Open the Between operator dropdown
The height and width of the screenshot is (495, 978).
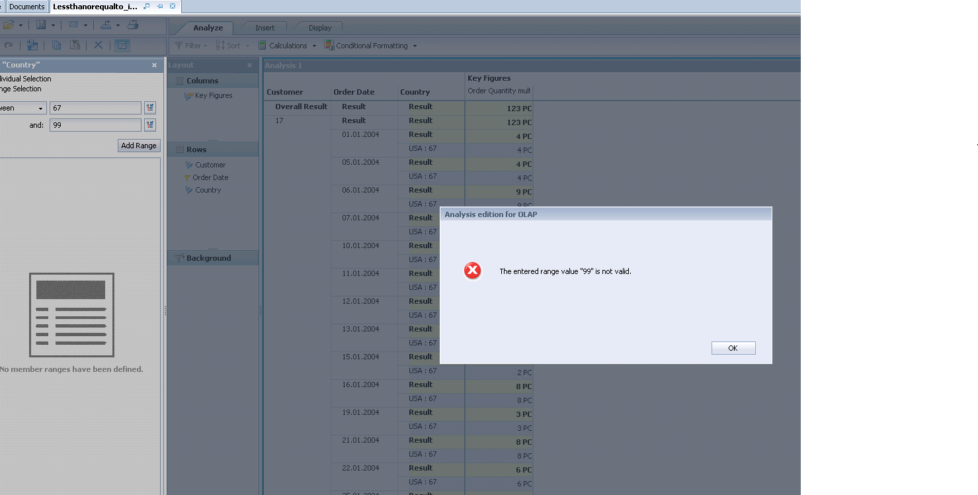[x=40, y=109]
